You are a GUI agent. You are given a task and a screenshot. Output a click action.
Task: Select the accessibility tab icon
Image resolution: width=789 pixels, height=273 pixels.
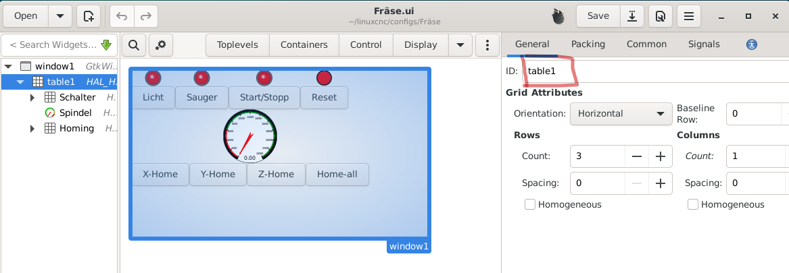tap(752, 44)
